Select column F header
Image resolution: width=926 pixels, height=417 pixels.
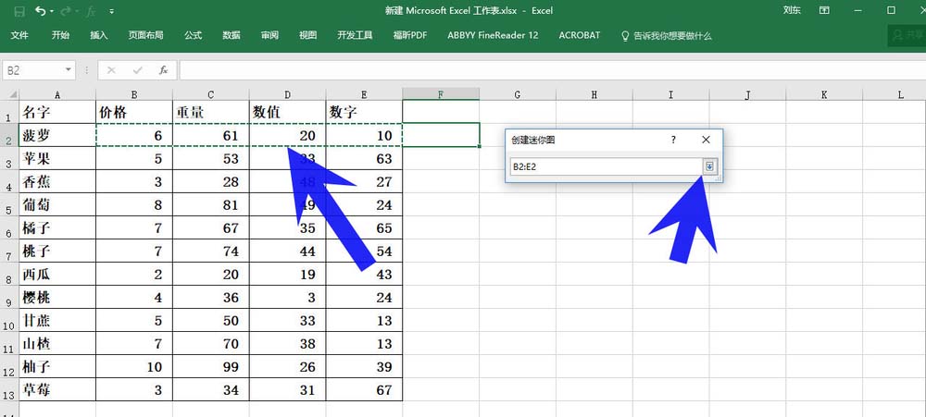click(x=441, y=94)
